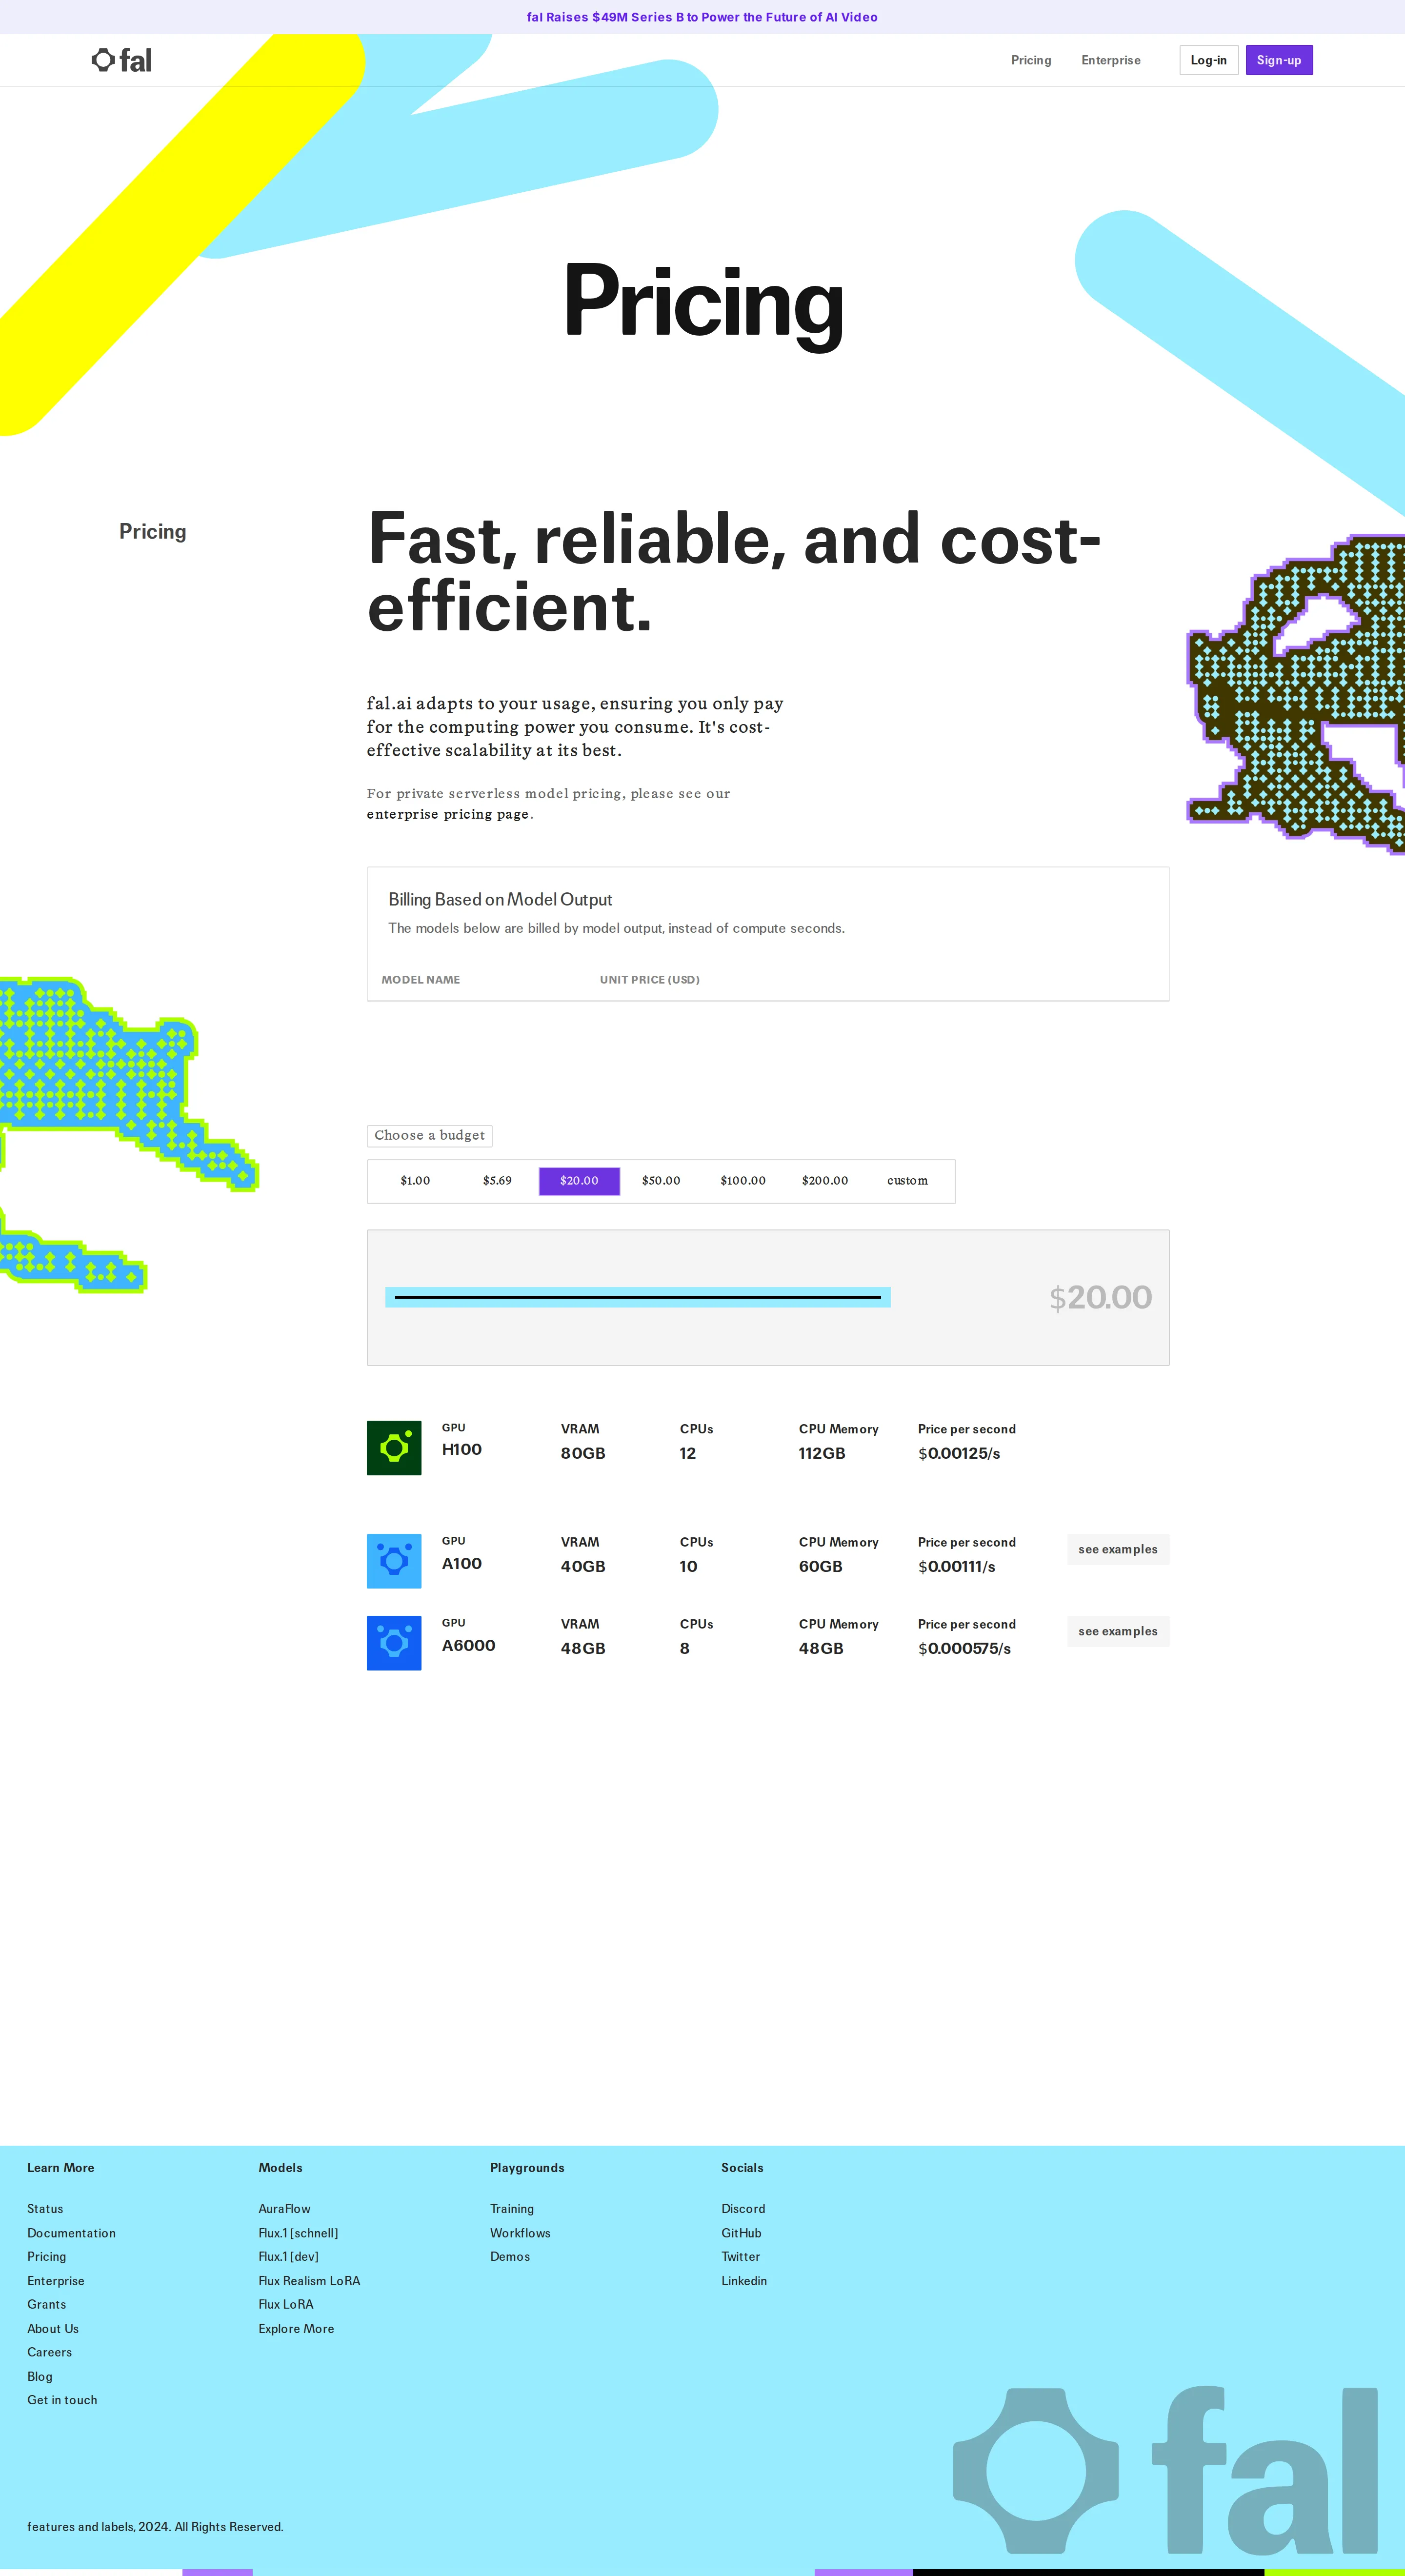The width and height of the screenshot is (1405, 2576).
Task: Click the blue budget usage bar
Action: (638, 1297)
